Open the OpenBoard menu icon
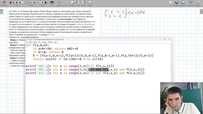 pos(198,2)
